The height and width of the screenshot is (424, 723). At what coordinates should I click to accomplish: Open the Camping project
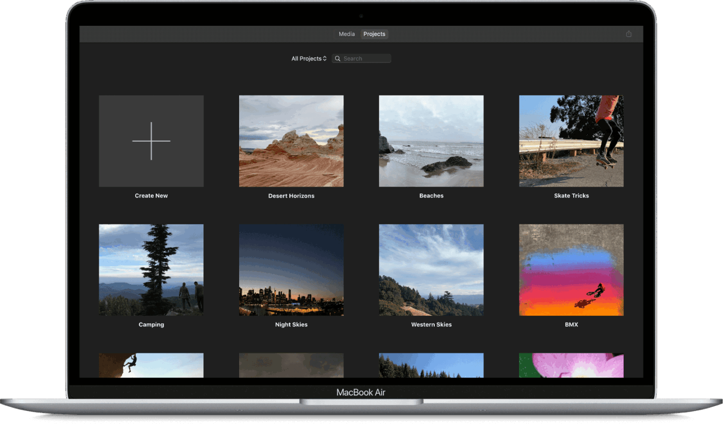click(151, 269)
